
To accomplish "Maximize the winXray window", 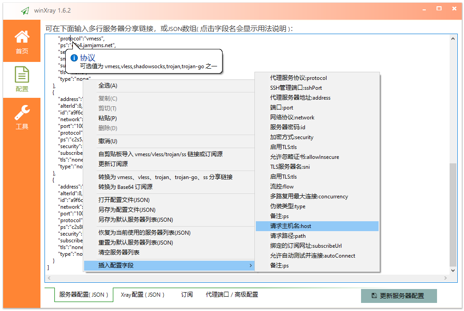I will tap(439, 9).
